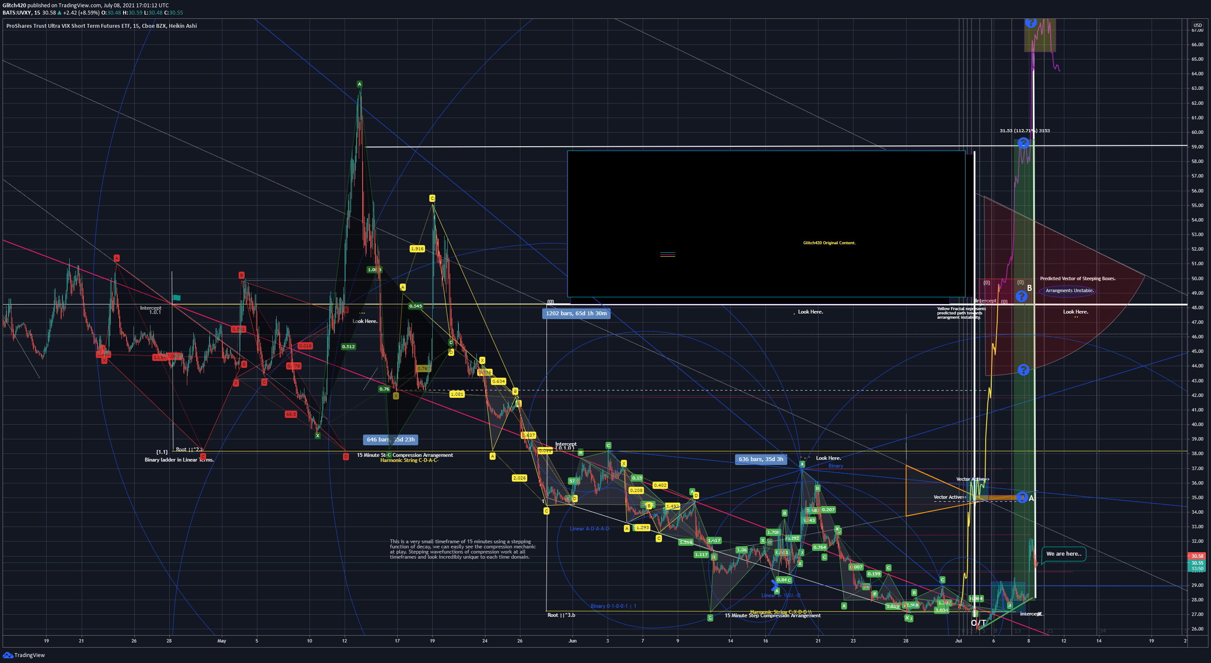Click the blue question mark beside letter B
Viewport: 1211px width, 663px height.
tap(1021, 296)
